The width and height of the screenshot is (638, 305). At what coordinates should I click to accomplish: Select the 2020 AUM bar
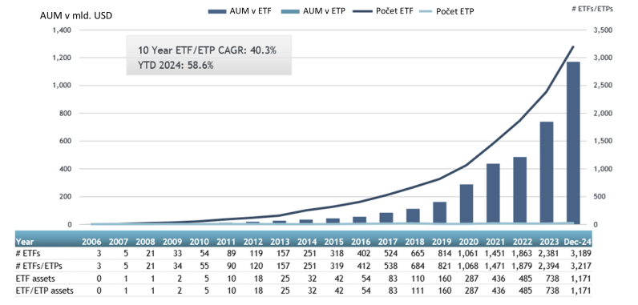point(466,204)
